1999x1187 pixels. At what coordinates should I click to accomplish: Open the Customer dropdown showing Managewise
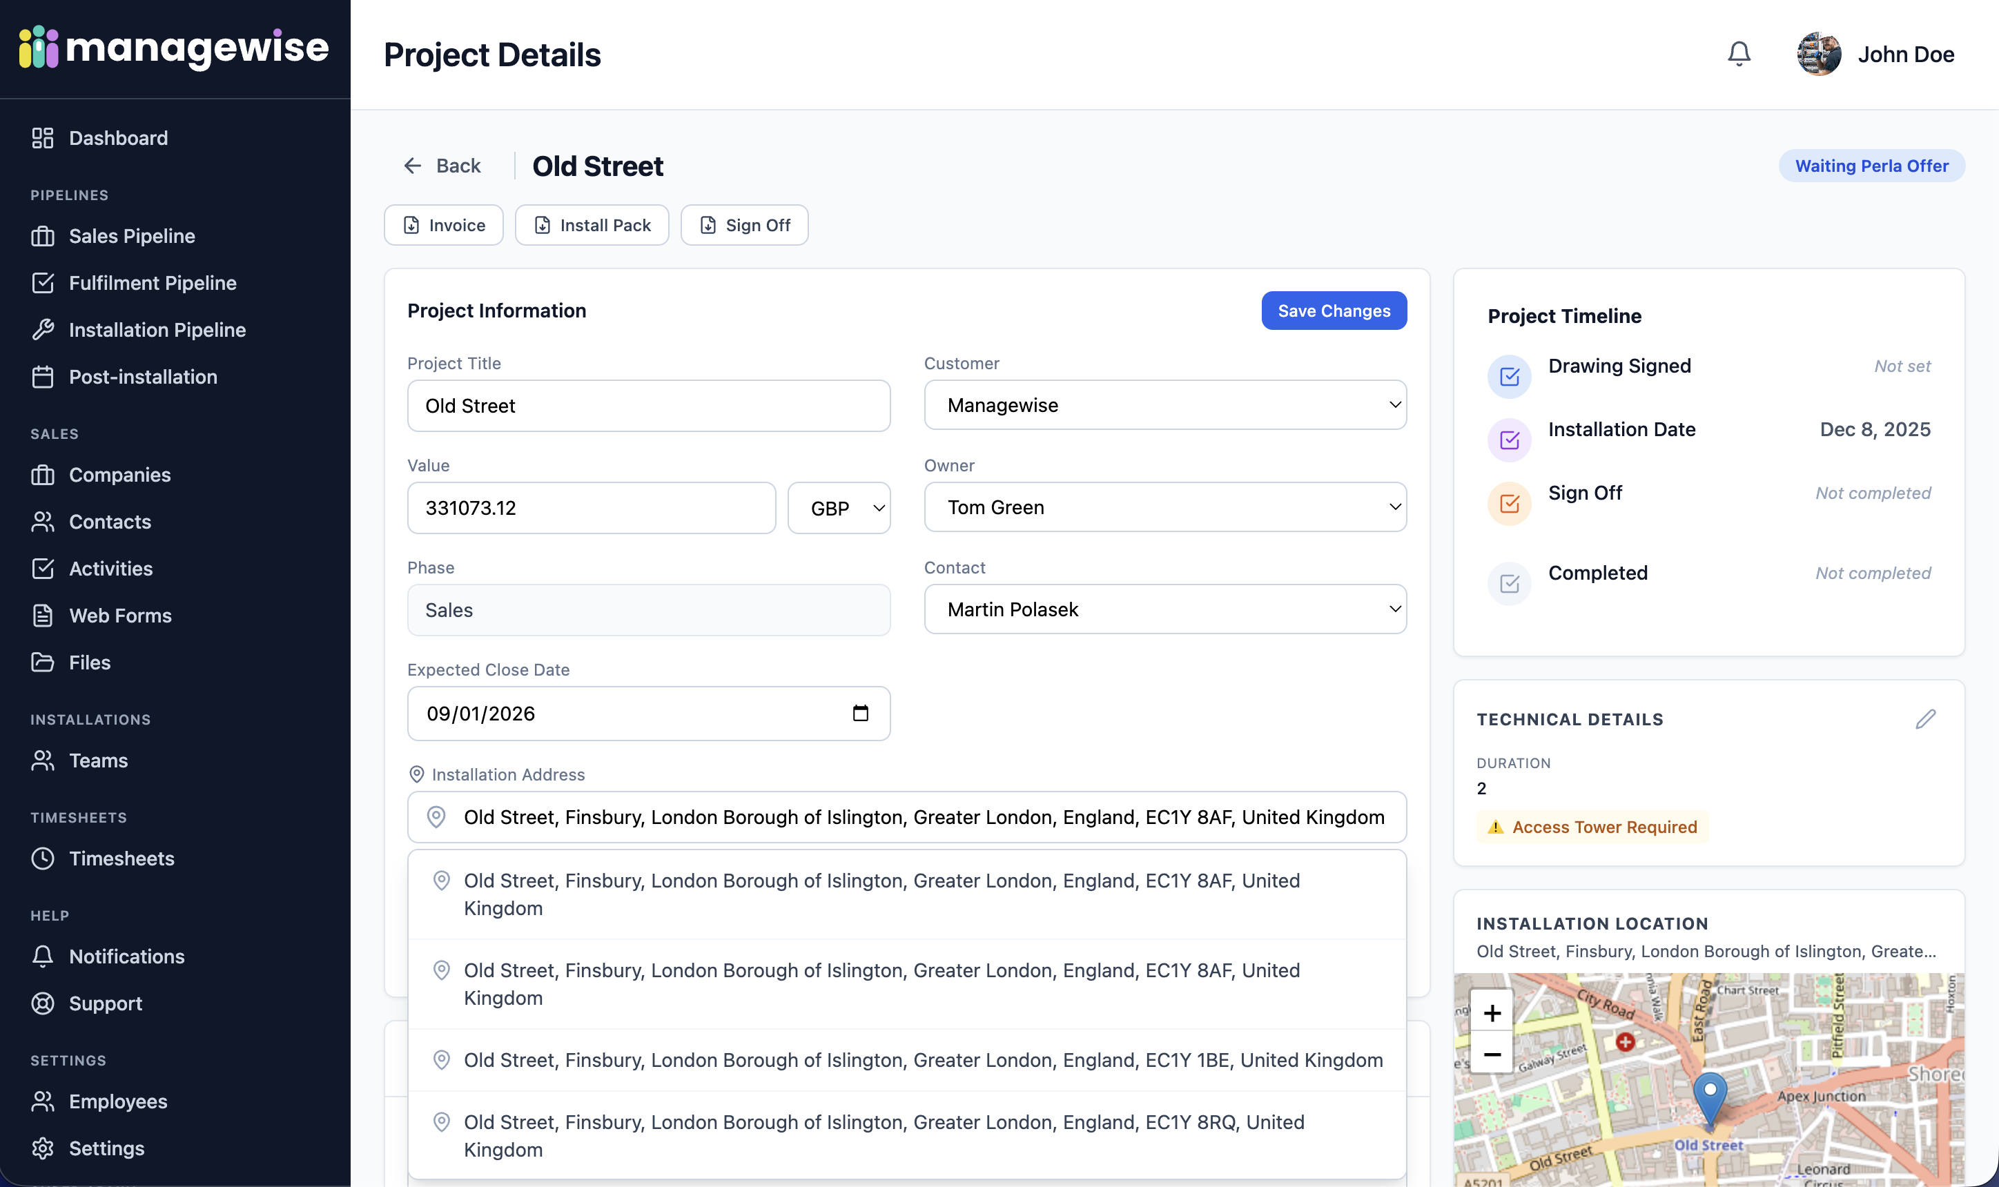1164,404
